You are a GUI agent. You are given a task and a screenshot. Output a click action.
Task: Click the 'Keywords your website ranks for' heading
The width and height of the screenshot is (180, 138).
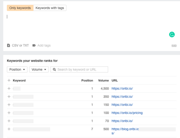click(x=32, y=61)
